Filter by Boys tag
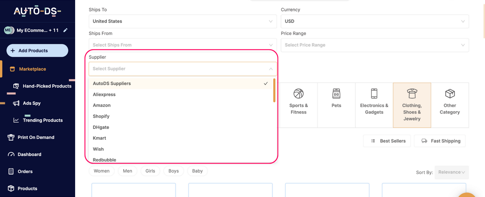This screenshot has width=485, height=197. pos(174,171)
